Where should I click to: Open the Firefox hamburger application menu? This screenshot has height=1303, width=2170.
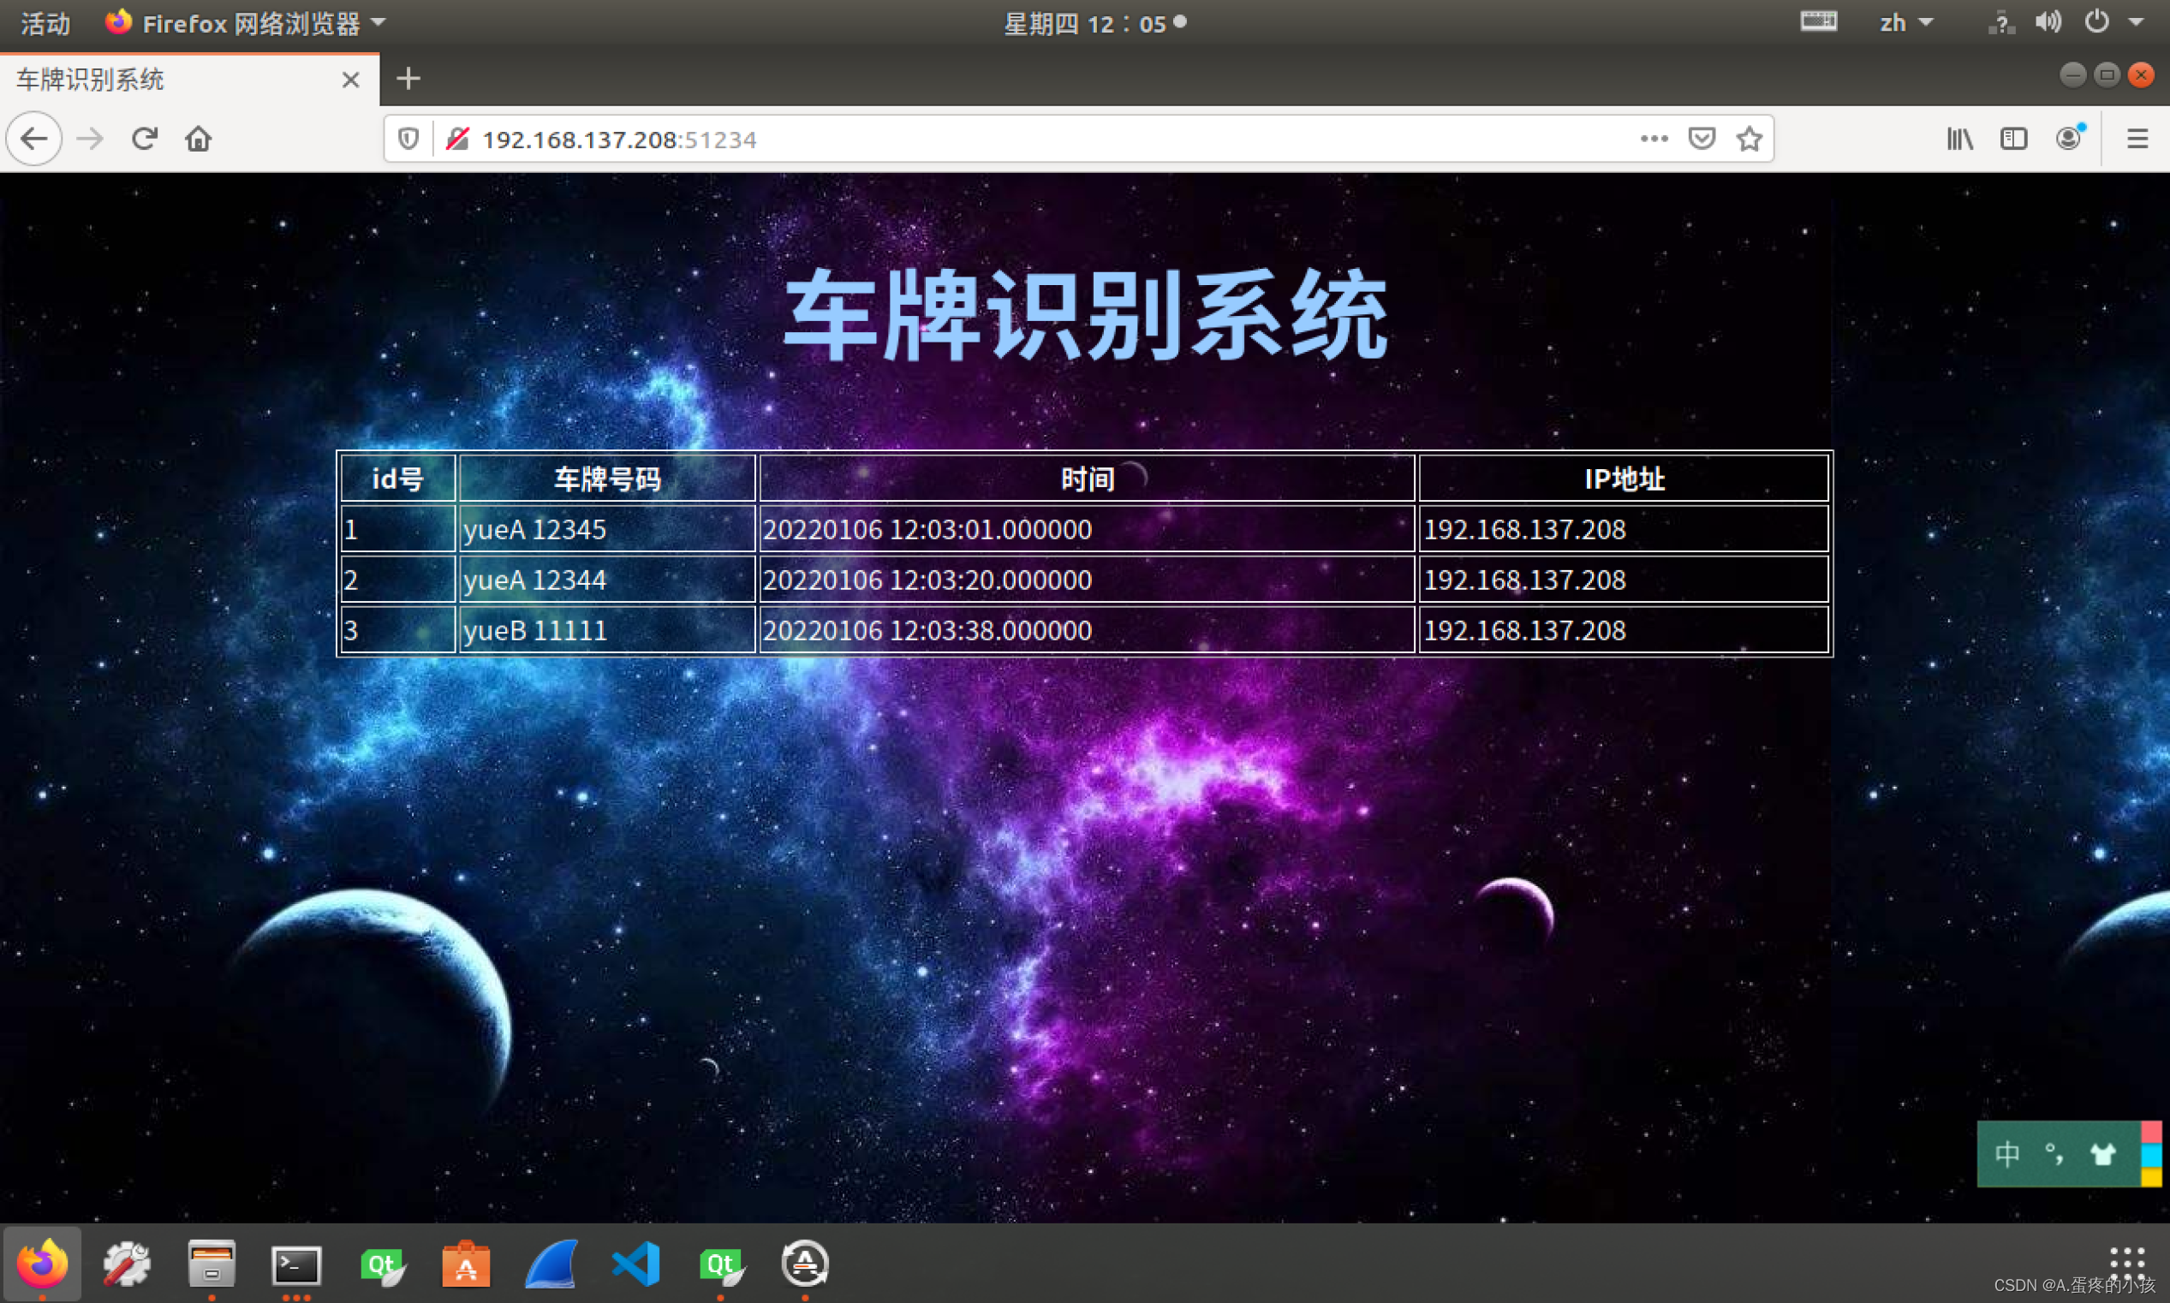point(2137,139)
